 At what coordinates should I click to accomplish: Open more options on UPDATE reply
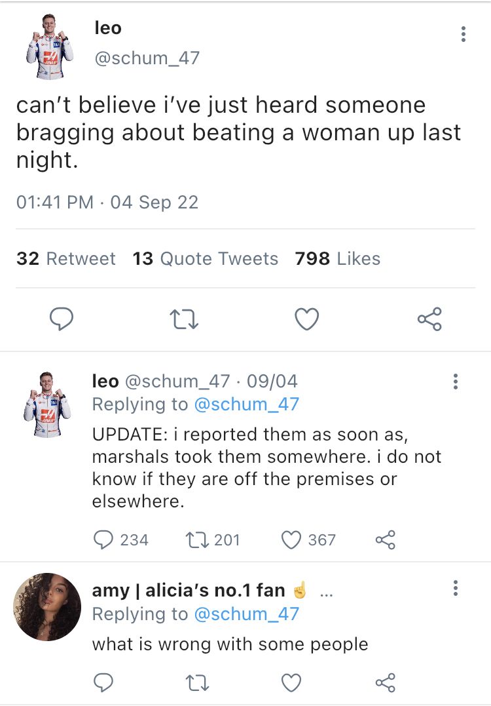456,382
